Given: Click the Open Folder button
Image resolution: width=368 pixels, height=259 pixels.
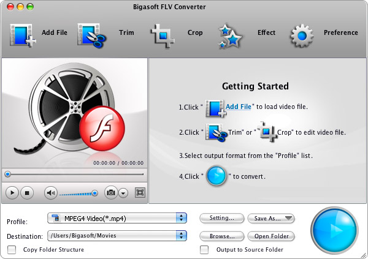Looking at the screenshot, I should click(x=271, y=236).
